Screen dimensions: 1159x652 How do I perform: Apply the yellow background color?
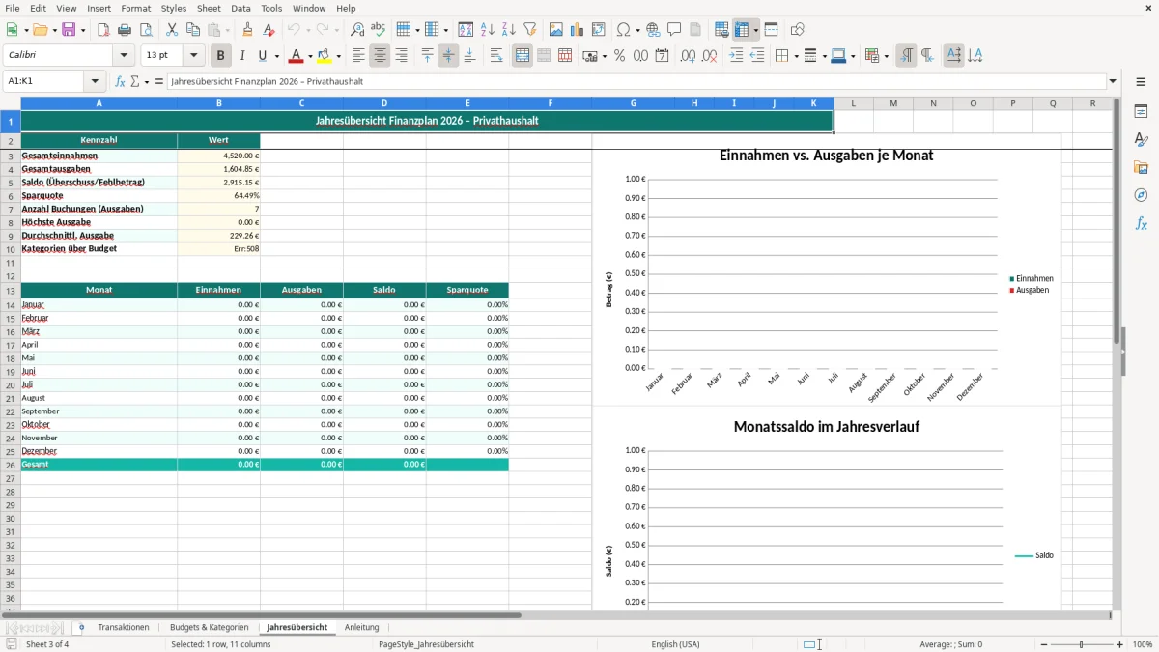[324, 56]
